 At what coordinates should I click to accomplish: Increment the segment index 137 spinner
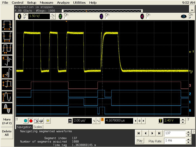click(188, 132)
